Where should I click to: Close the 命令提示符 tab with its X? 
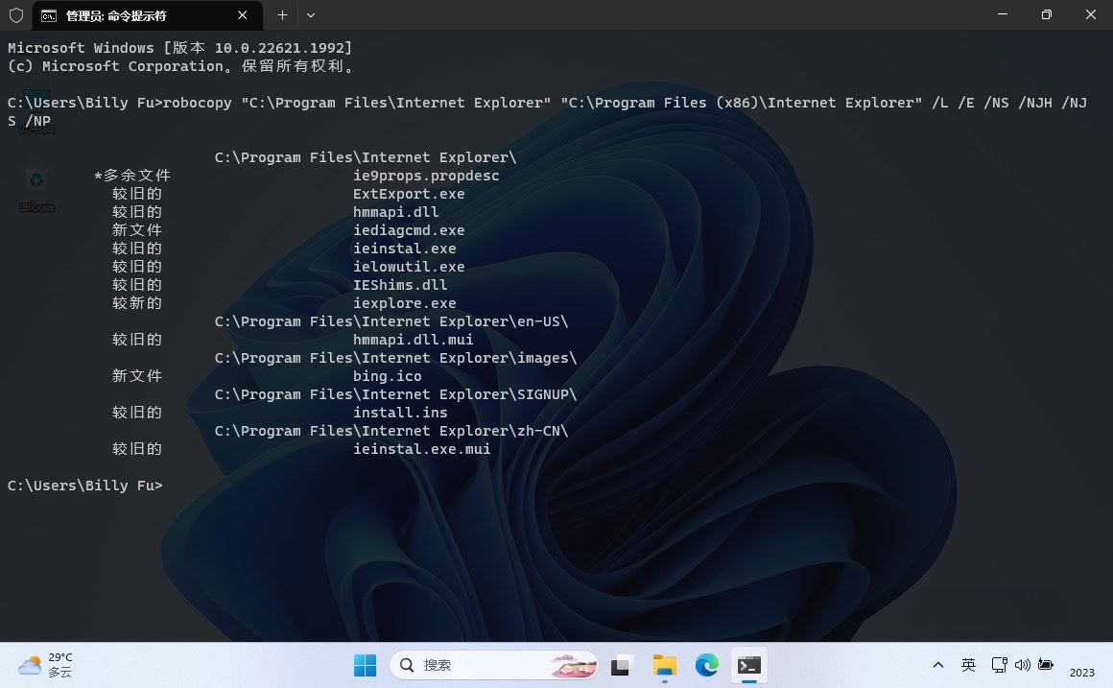click(242, 15)
